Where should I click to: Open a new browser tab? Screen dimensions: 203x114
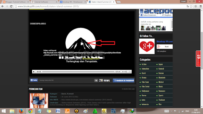click(x=118, y=2)
